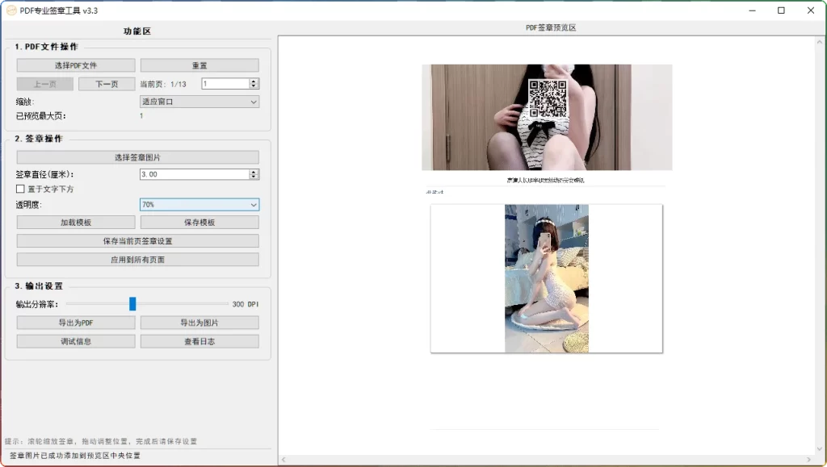Screen dimensions: 827x467
Task: Decrease the current page number with down arrow
Action: coord(254,86)
